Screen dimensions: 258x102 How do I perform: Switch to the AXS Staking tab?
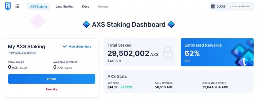39,7
